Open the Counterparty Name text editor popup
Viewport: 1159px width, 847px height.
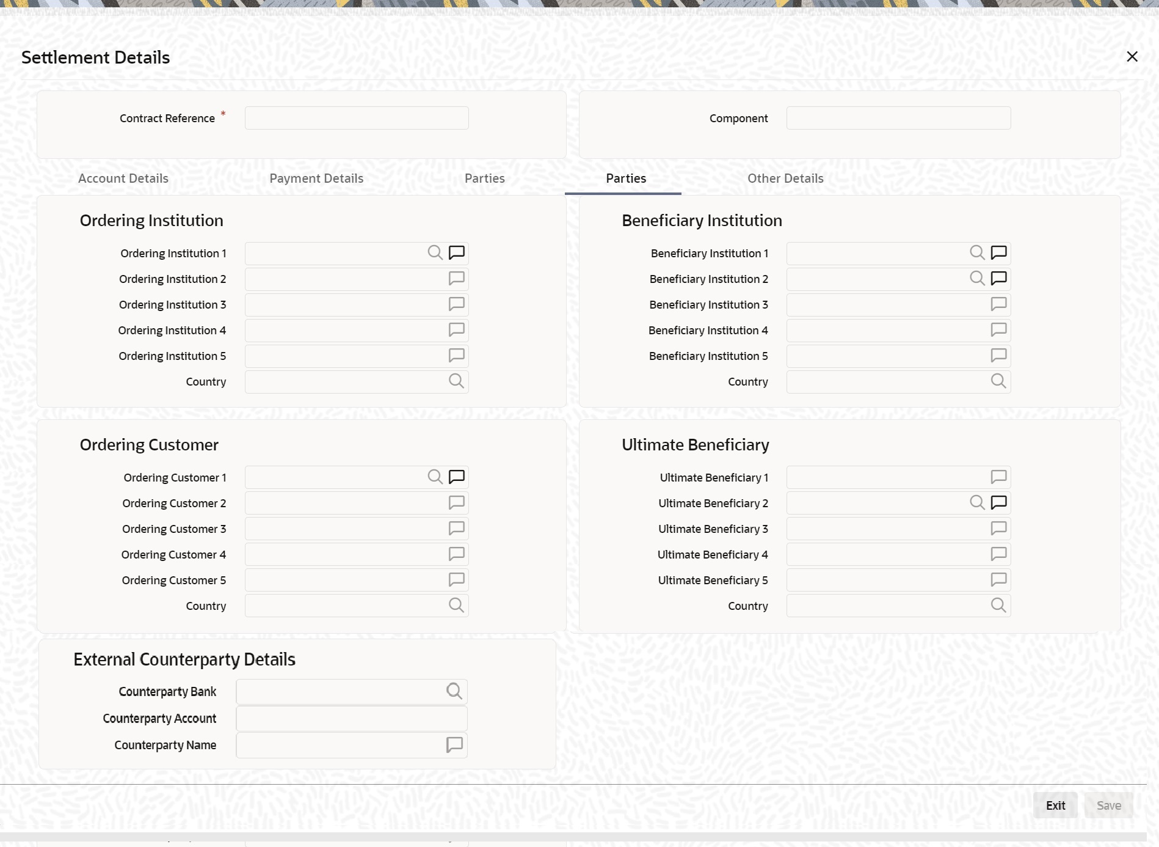coord(454,745)
